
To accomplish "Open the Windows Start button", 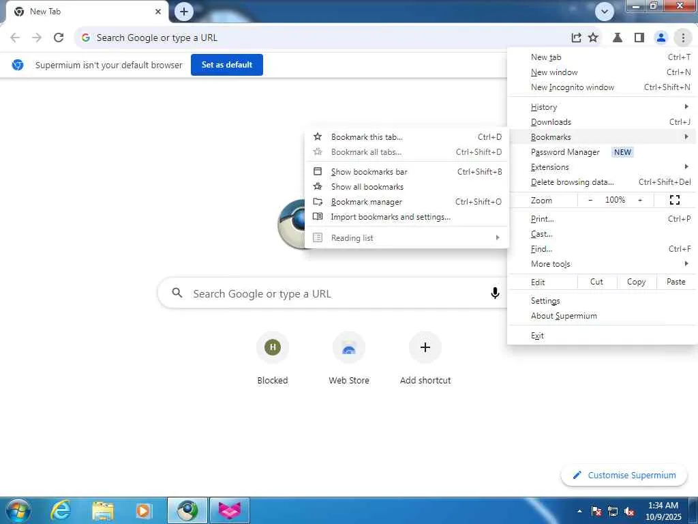I will pyautogui.click(x=18, y=510).
